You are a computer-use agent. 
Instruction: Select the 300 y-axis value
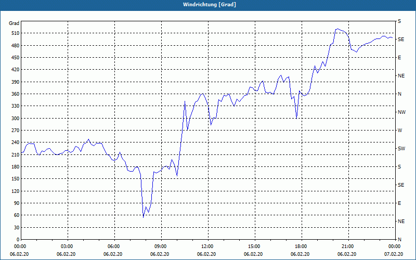(15, 119)
